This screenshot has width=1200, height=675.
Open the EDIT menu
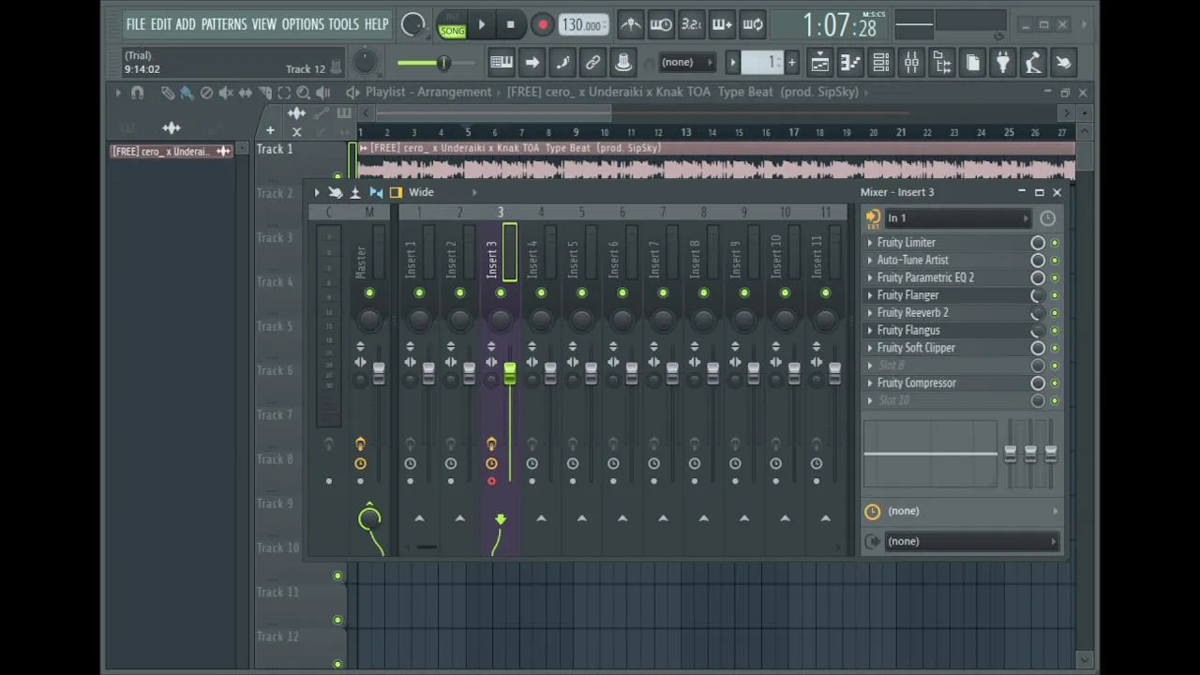[x=161, y=24]
